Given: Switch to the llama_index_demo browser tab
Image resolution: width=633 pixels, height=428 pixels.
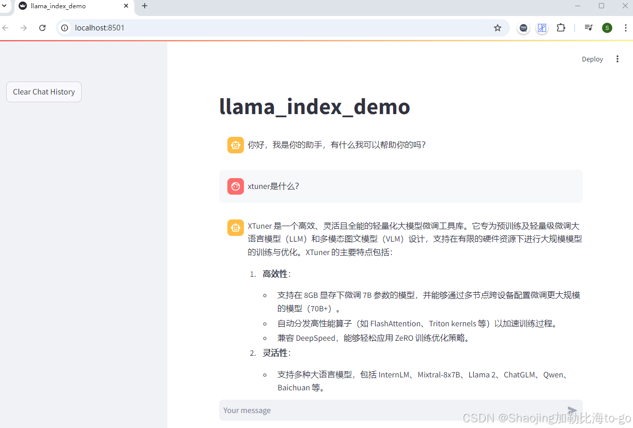Looking at the screenshot, I should click(x=72, y=6).
